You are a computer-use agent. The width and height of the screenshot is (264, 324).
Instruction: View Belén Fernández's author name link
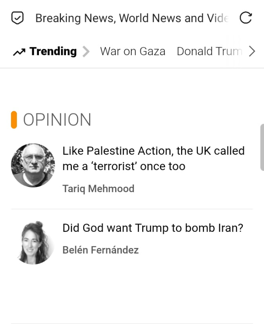tap(101, 250)
